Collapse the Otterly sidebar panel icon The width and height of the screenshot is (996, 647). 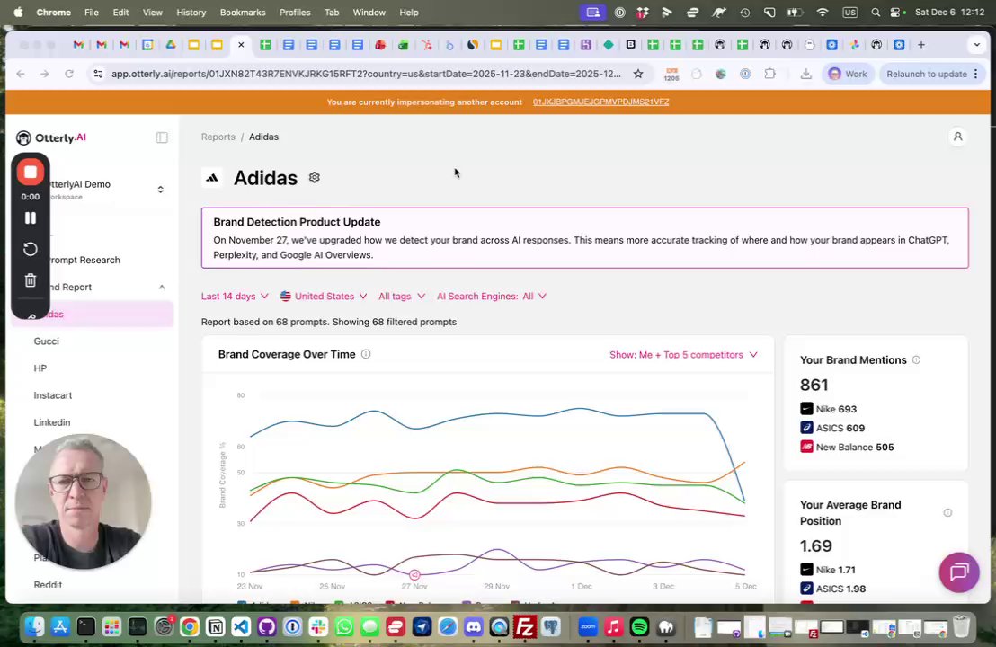(161, 137)
